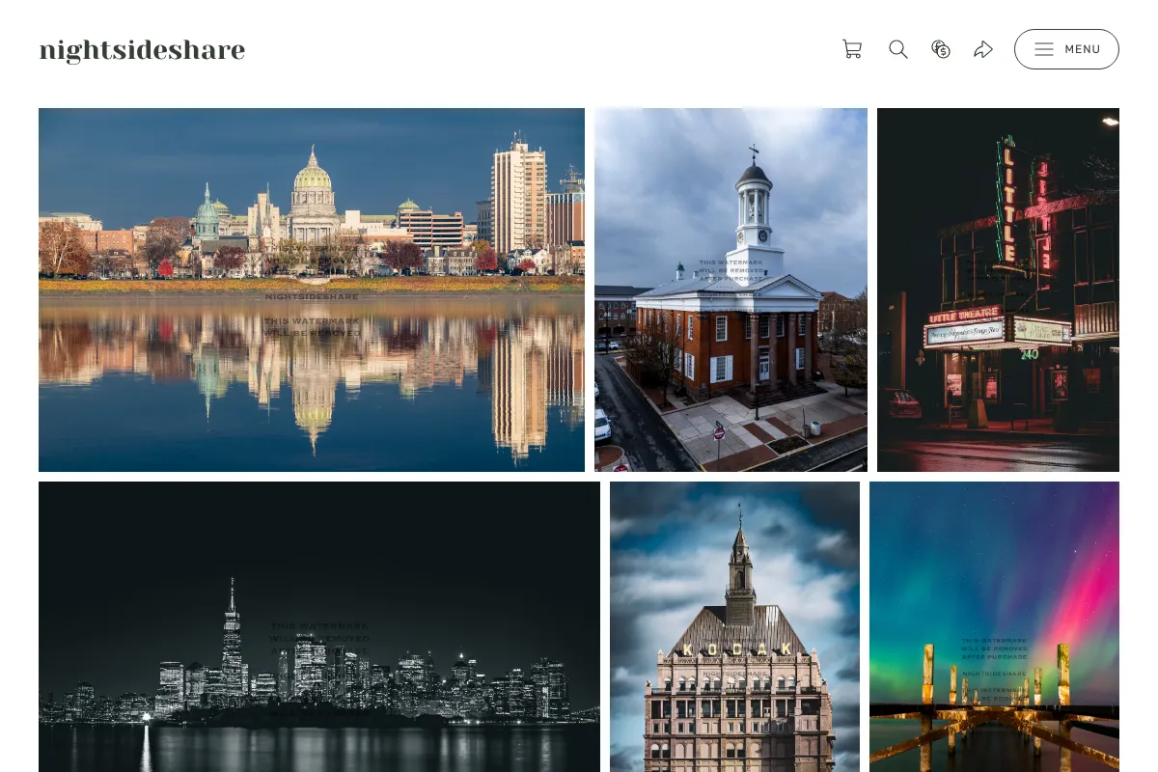Open the white clock tower courthouse photo
The width and height of the screenshot is (1158, 772).
(731, 289)
